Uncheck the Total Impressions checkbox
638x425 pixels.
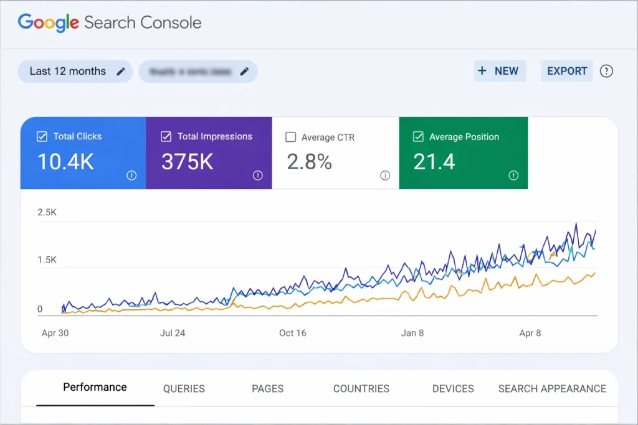[x=166, y=136]
